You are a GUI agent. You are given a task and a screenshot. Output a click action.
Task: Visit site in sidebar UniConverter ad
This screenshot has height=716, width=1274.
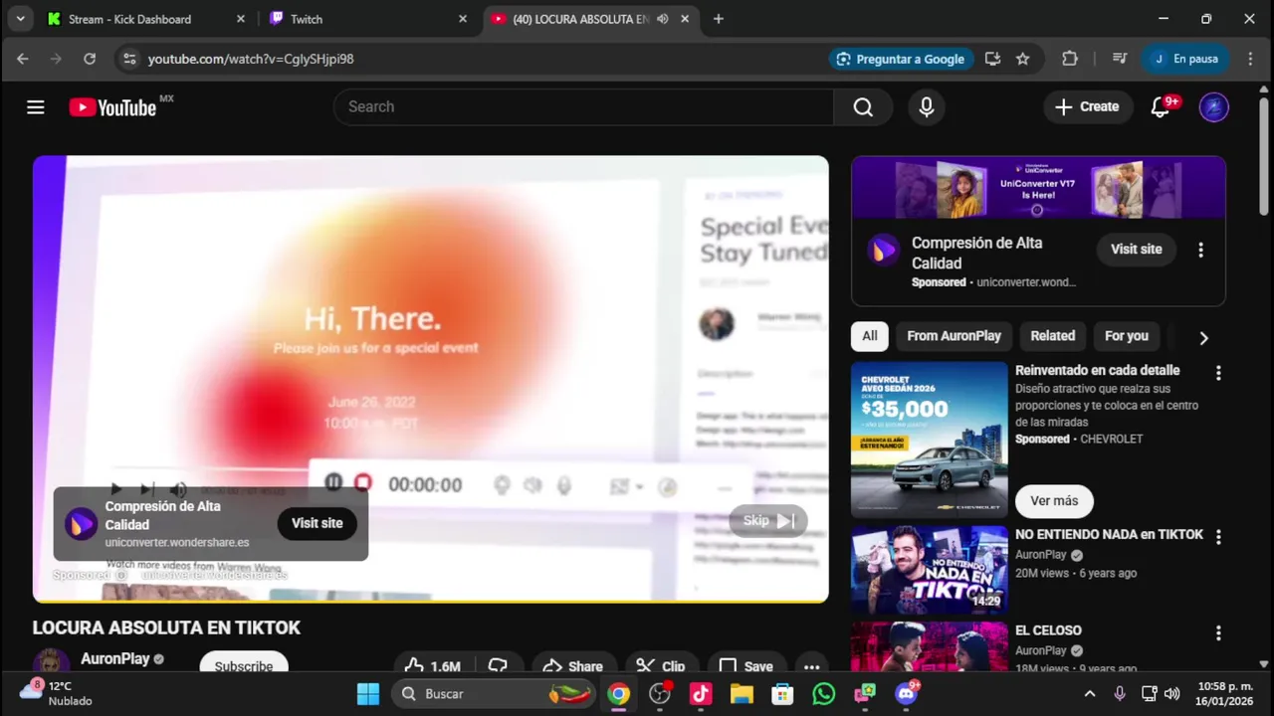click(x=1136, y=250)
